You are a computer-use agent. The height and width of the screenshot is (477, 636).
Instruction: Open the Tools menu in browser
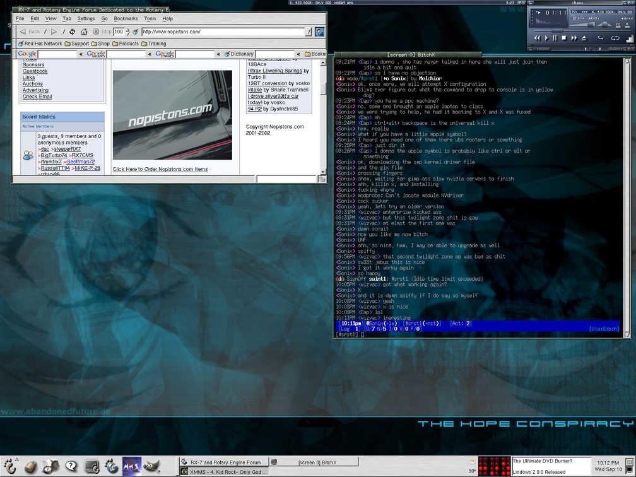point(150,19)
